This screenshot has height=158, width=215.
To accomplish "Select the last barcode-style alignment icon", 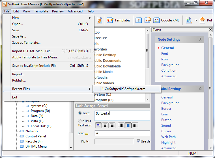I will (135, 125).
